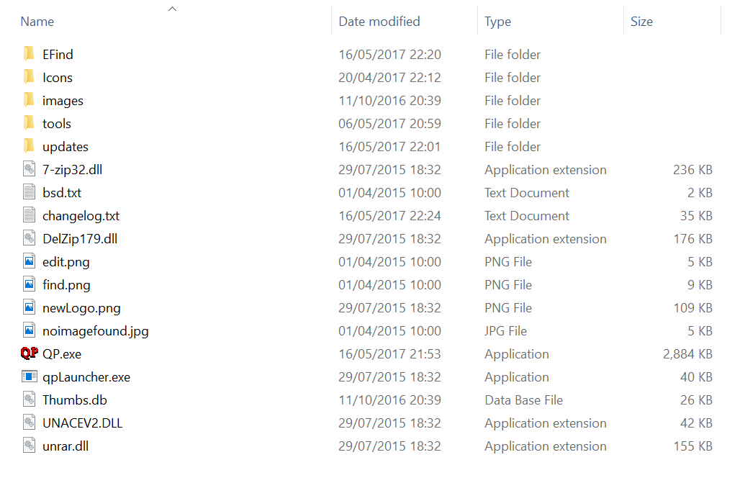740x483 pixels.
Task: Click the 2,884 KB size value
Action: (687, 354)
